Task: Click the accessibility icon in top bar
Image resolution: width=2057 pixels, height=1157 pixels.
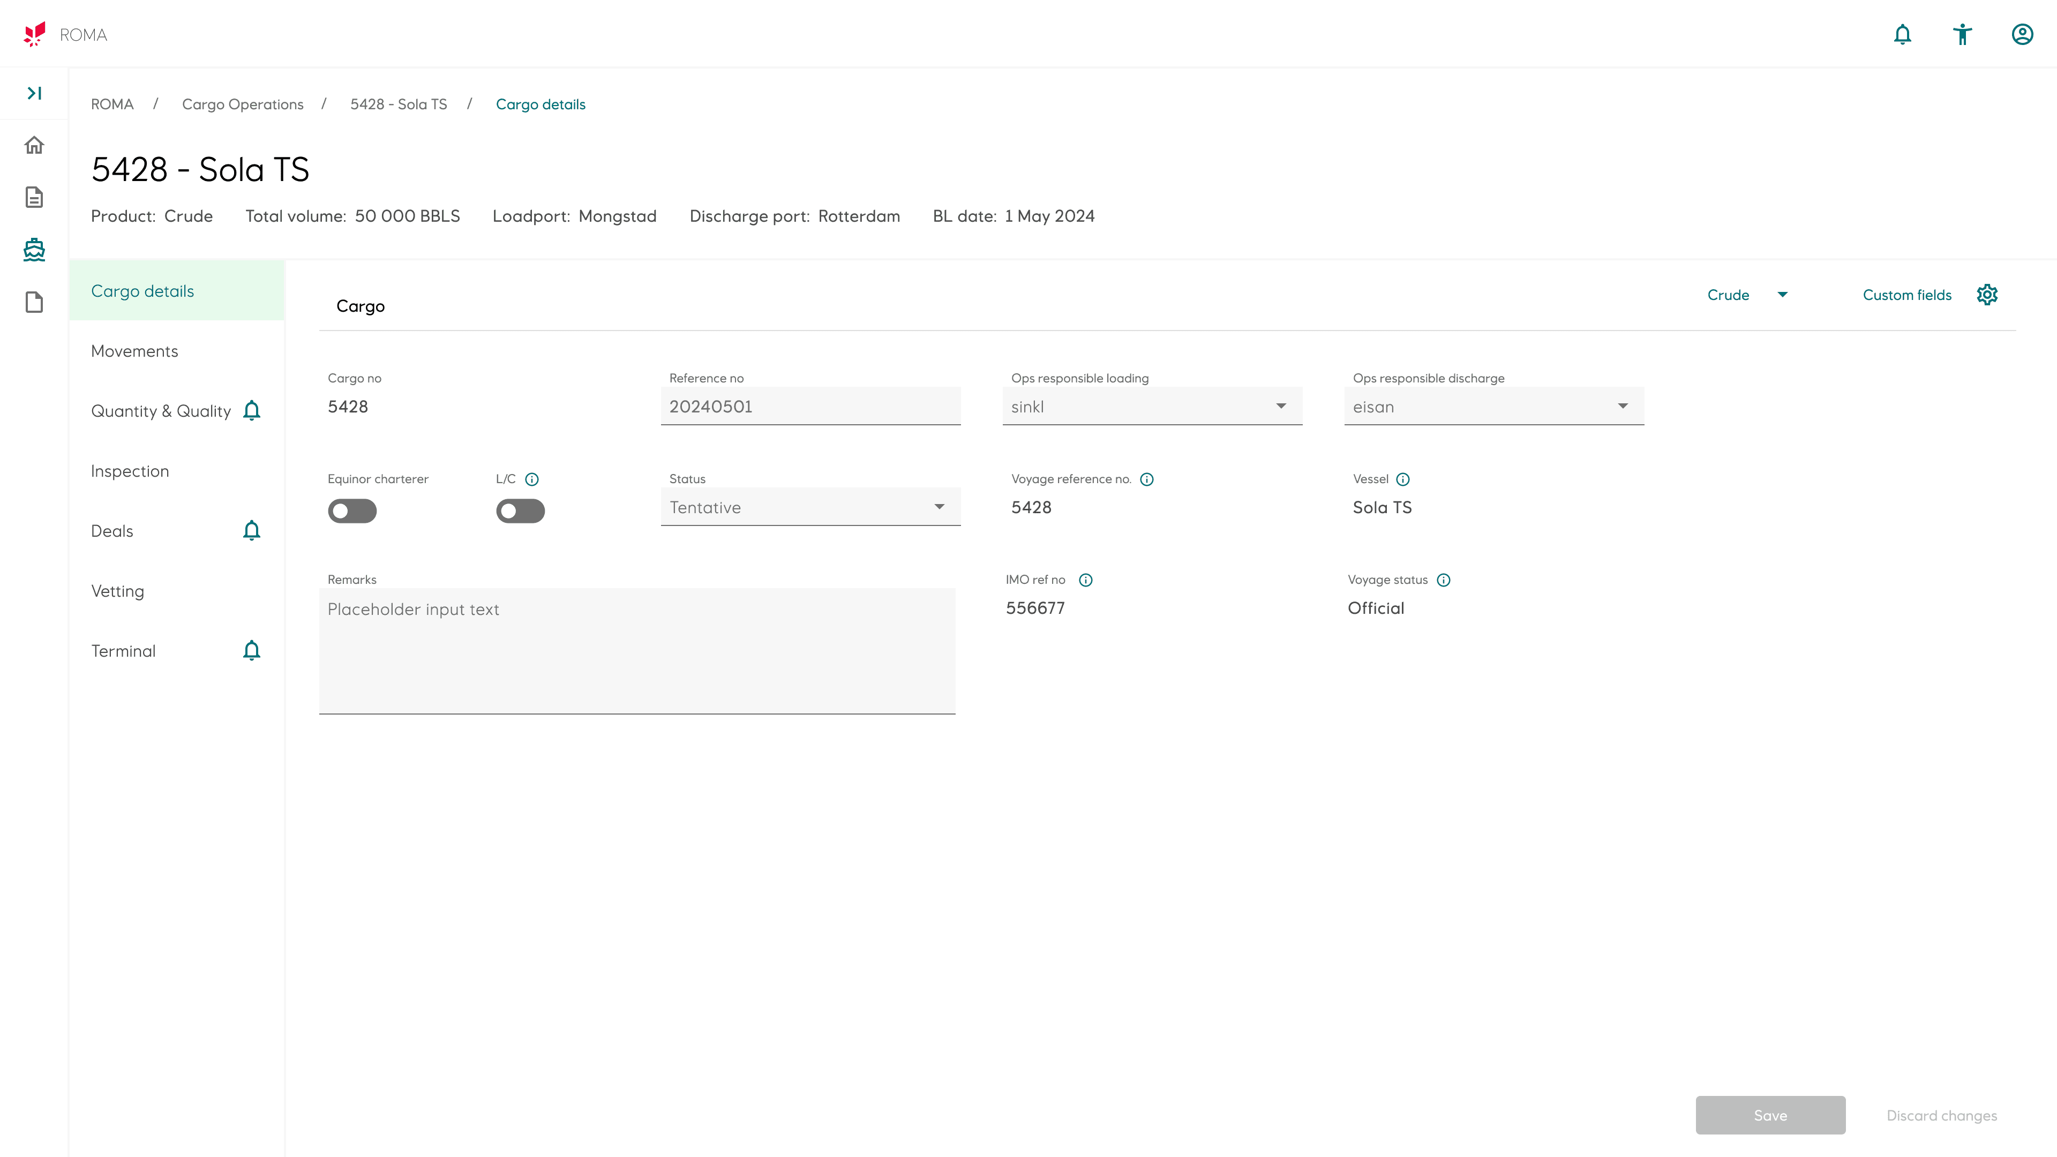Action: 1962,34
